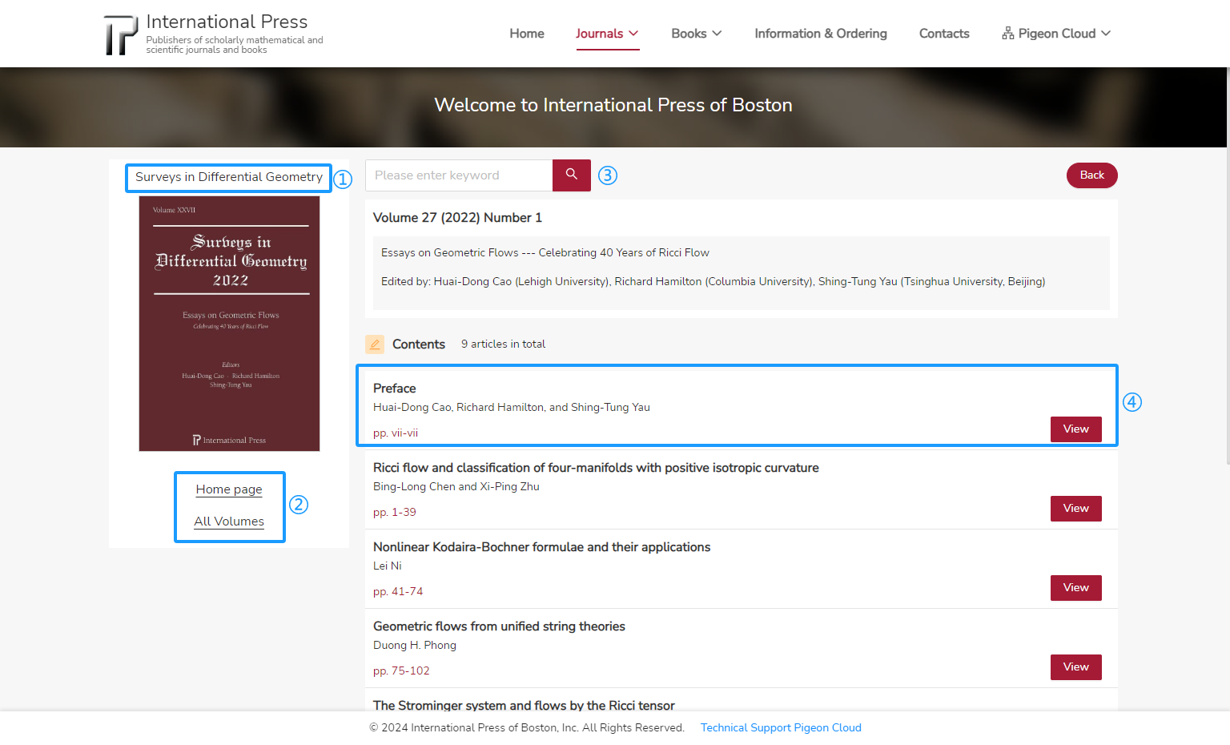Go to the Home menu item
Viewport: 1230px width, 745px height.
(x=527, y=34)
